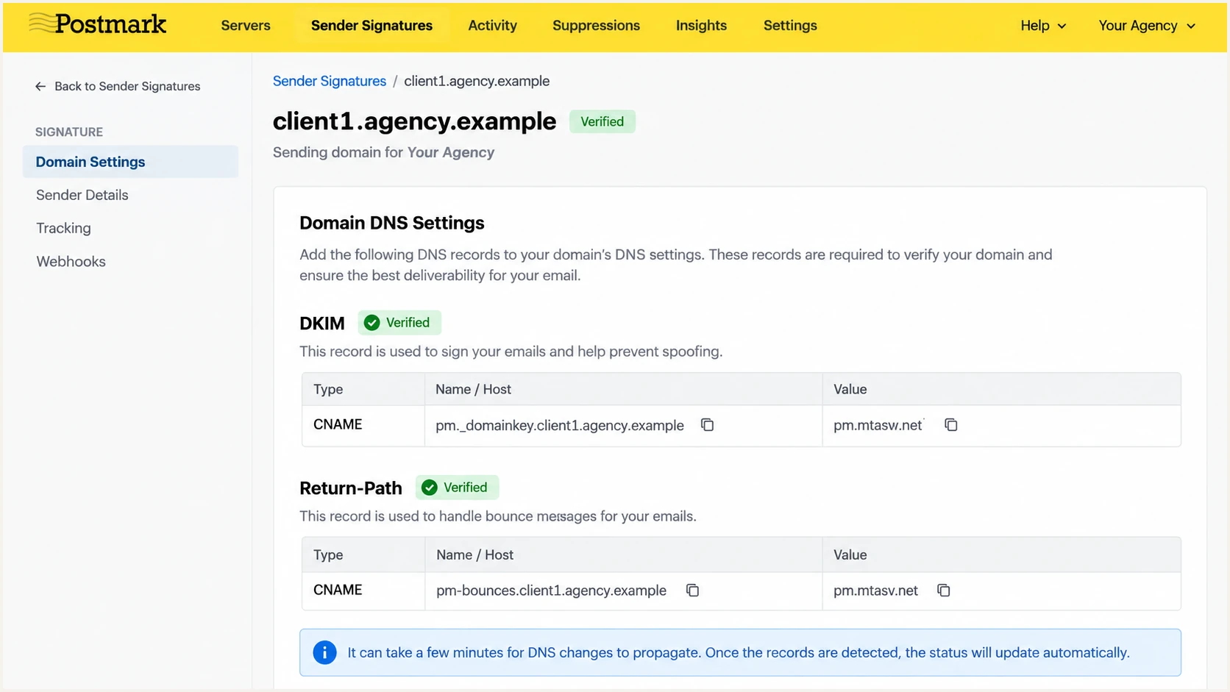This screenshot has width=1230, height=692.
Task: Expand the Your Agency account menu
Action: [x=1147, y=26]
